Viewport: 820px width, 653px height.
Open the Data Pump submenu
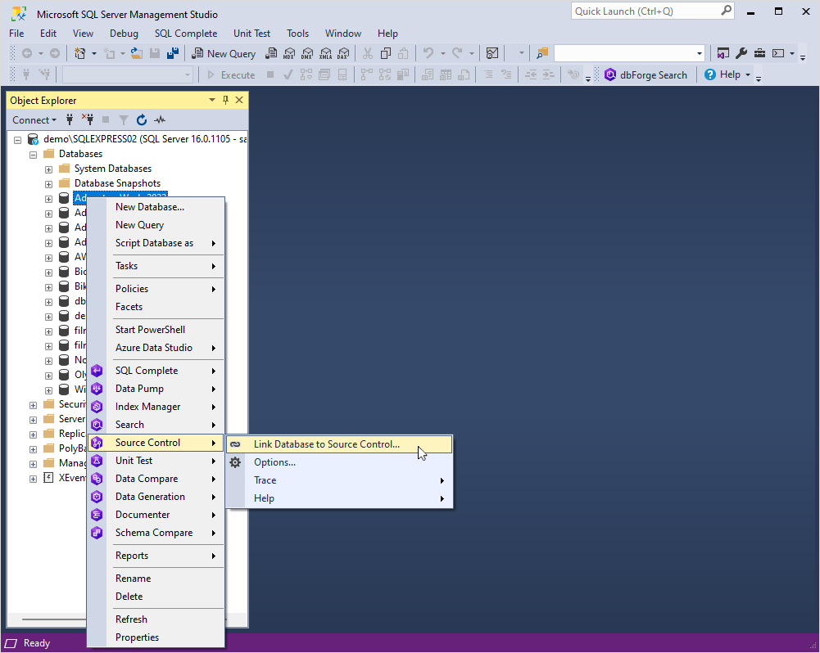click(x=156, y=389)
